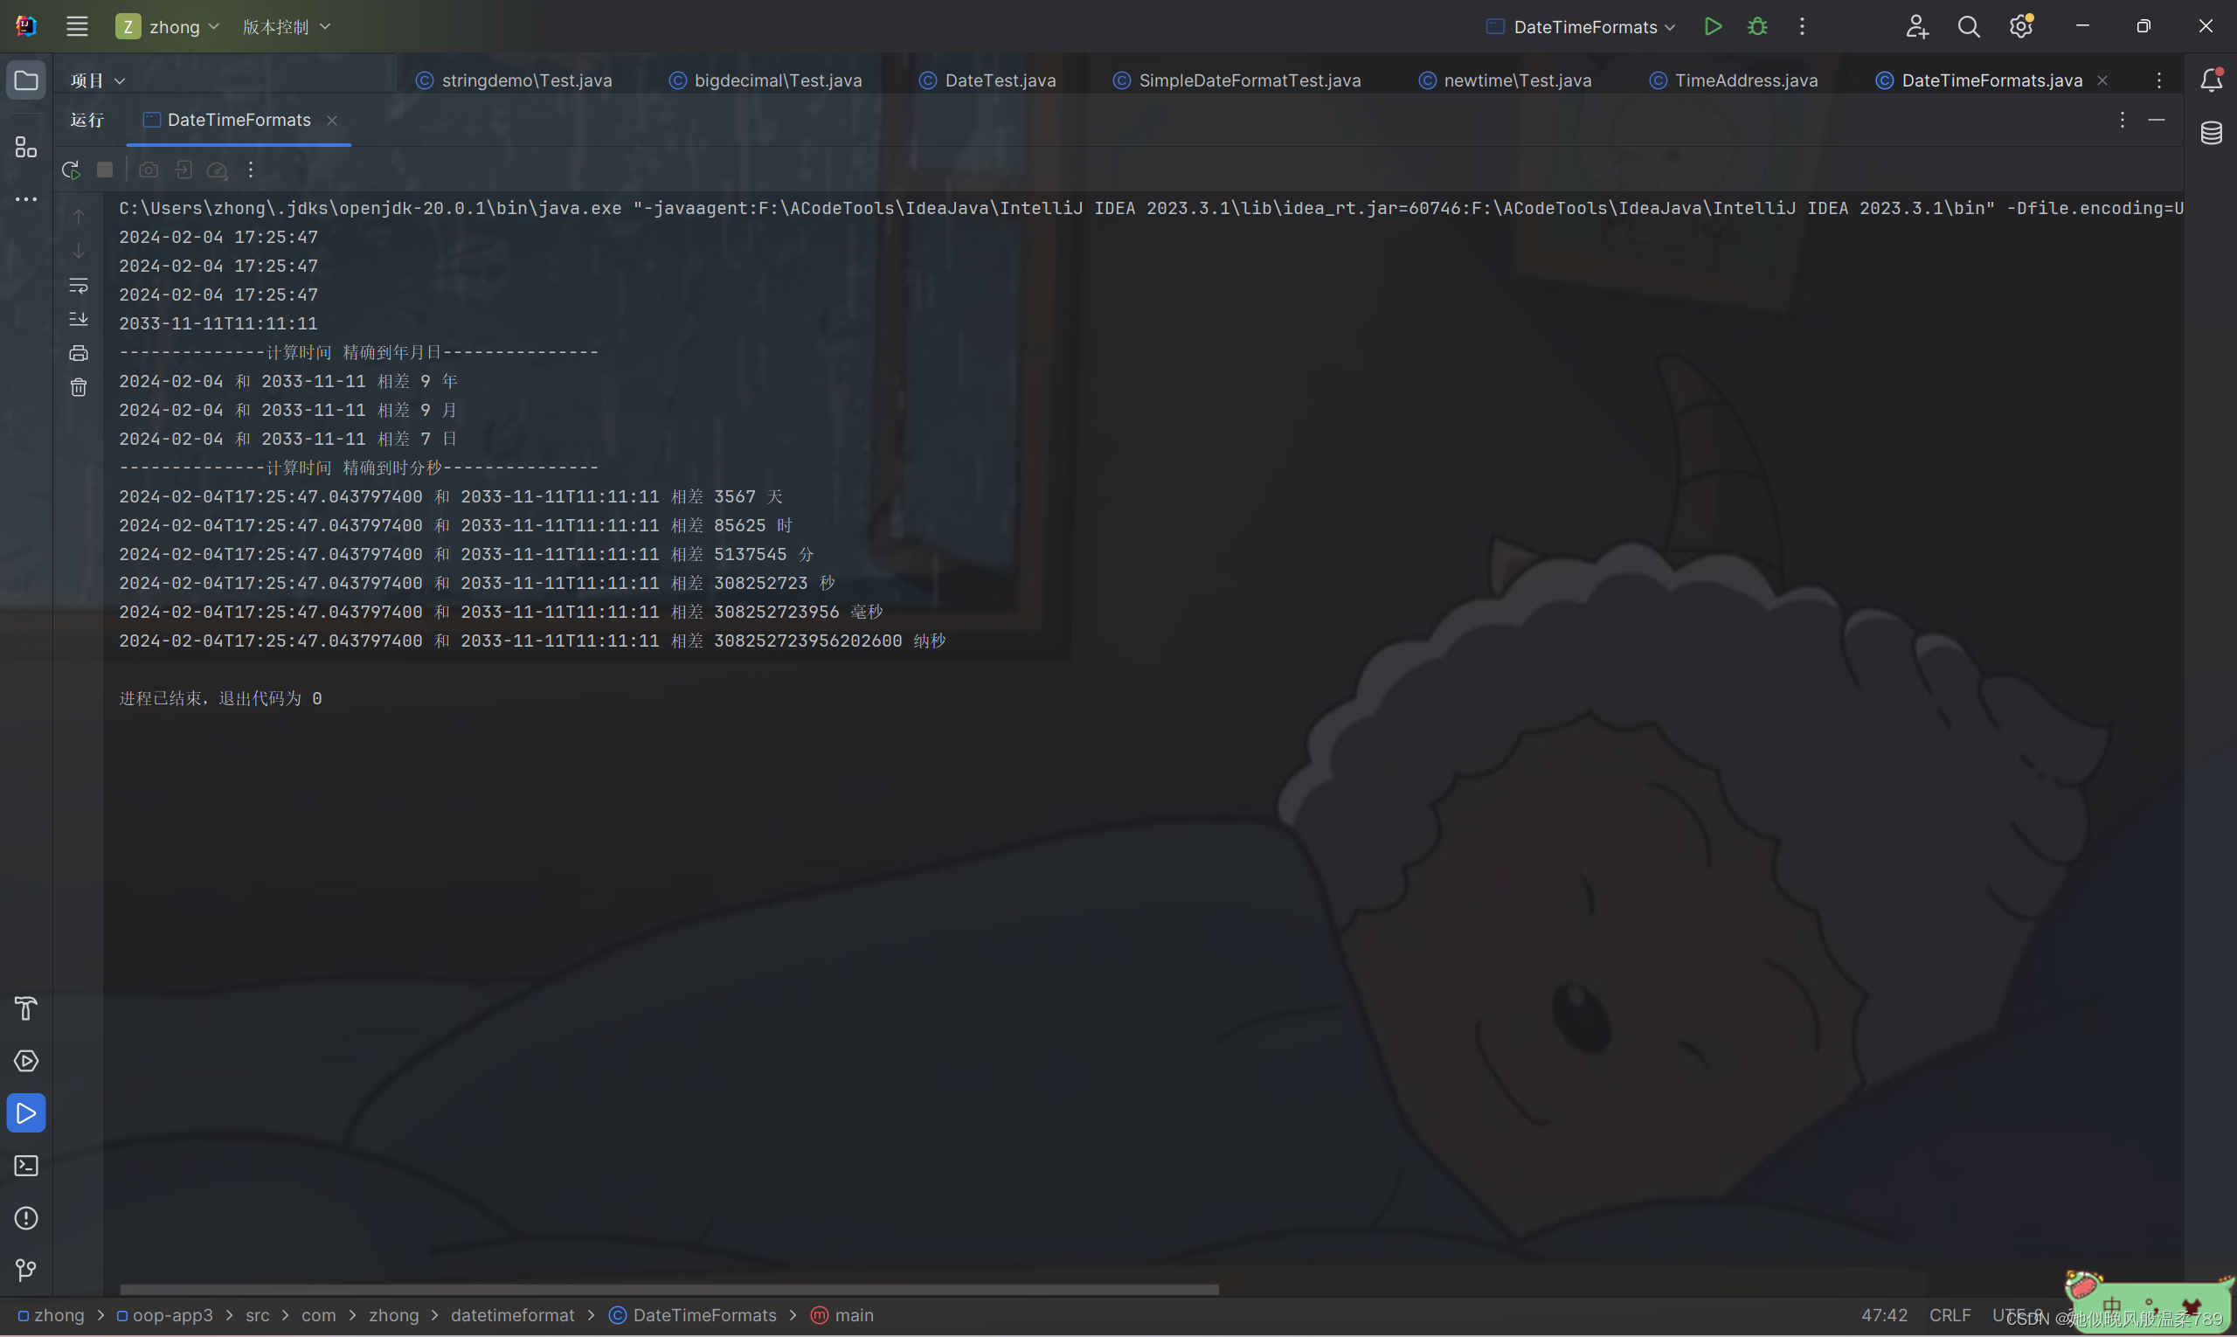Click the down stack trace arrow
The width and height of the screenshot is (2237, 1337).
(79, 251)
